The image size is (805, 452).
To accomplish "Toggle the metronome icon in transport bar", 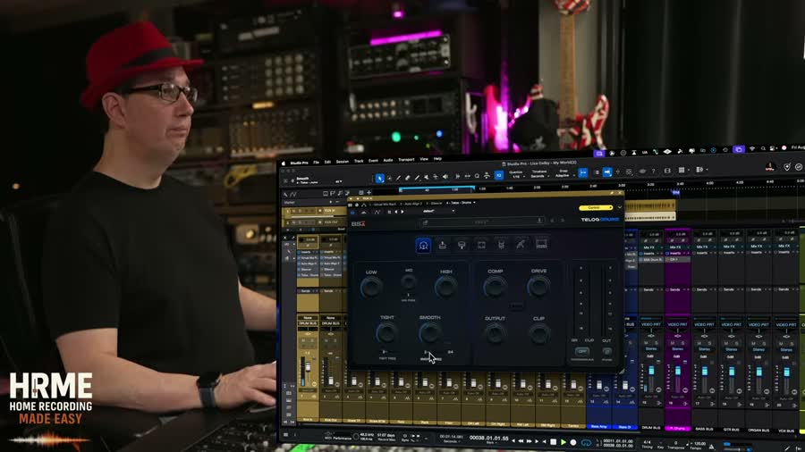I will [712, 447].
